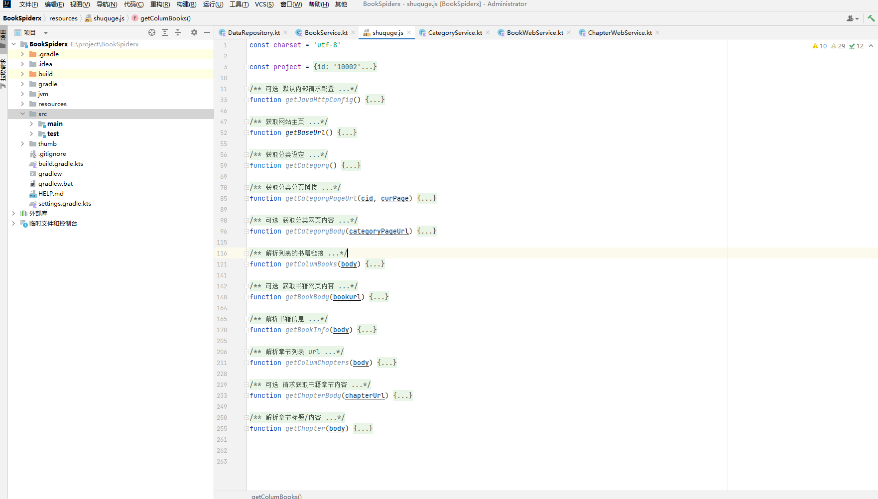Click the Collapse All icon in project panel

(x=178, y=32)
